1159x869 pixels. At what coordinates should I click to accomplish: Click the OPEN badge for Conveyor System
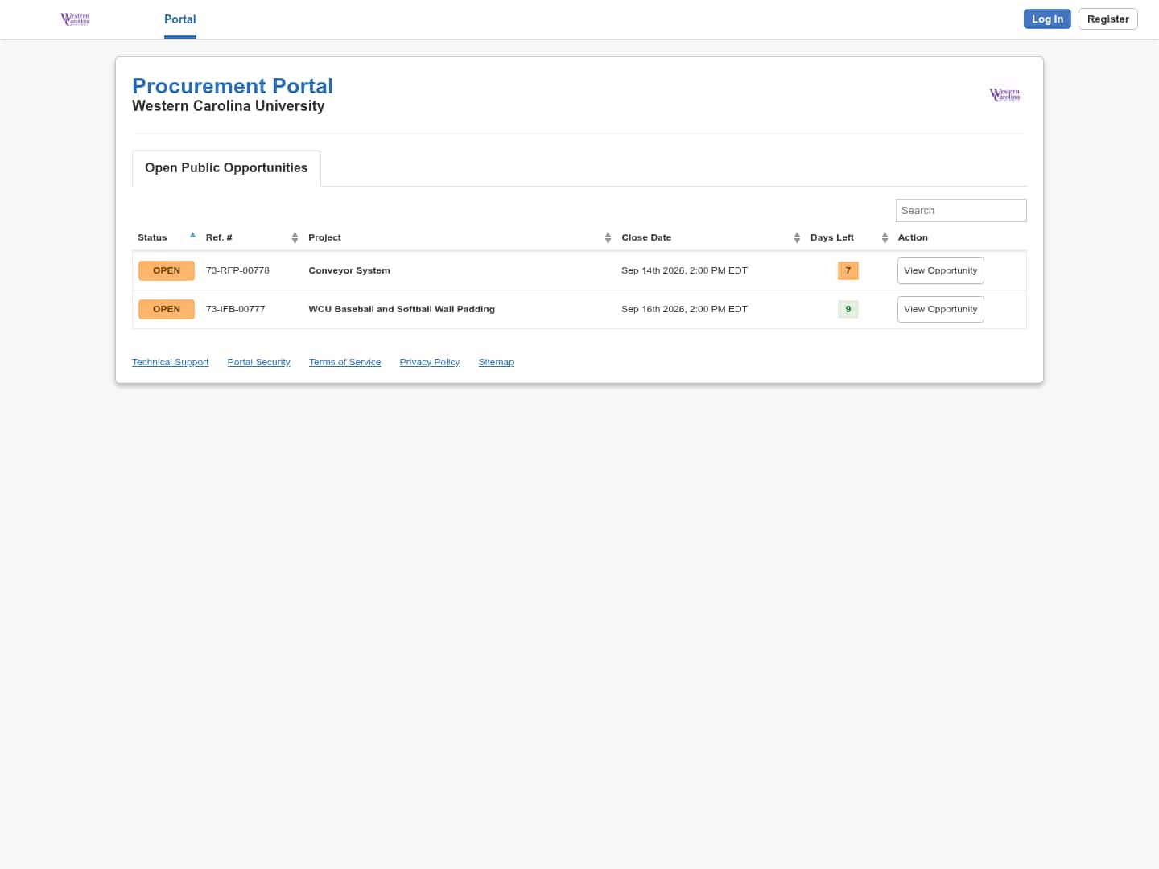point(167,271)
